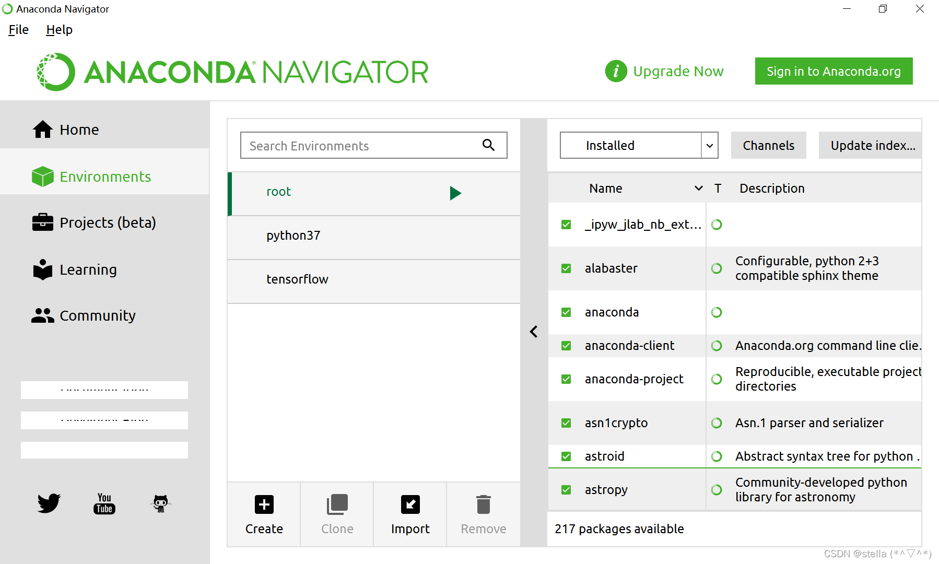This screenshot has height=564, width=939.
Task: Toggle the anaconda-client package checkbox
Action: pos(566,345)
